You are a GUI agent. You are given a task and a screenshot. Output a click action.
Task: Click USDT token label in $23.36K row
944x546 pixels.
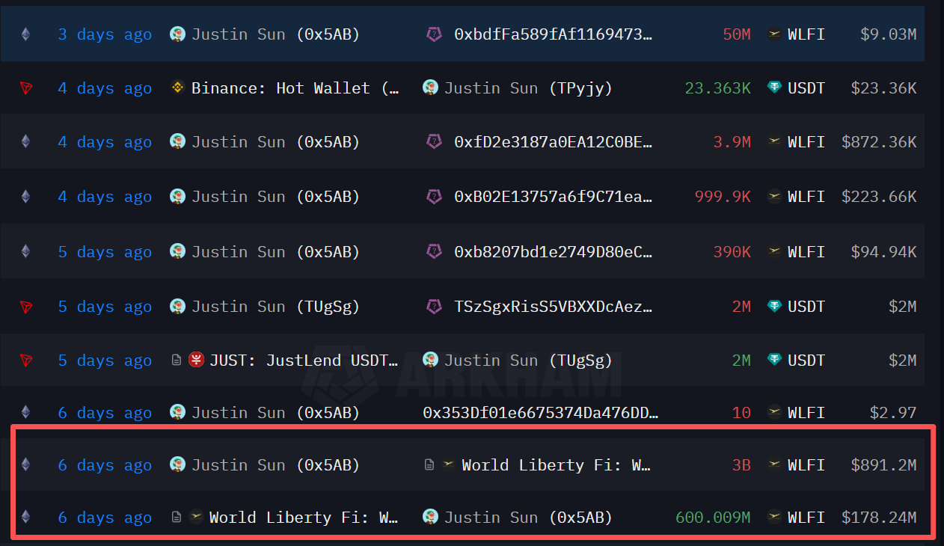coord(806,88)
